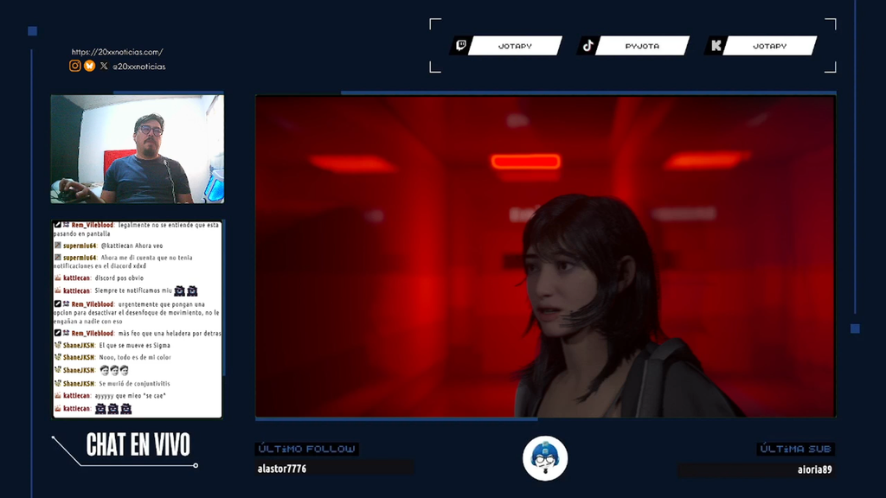This screenshot has height=498, width=886.
Task: Click the 'ÚLTIMA SUB' label
Action: click(x=796, y=449)
